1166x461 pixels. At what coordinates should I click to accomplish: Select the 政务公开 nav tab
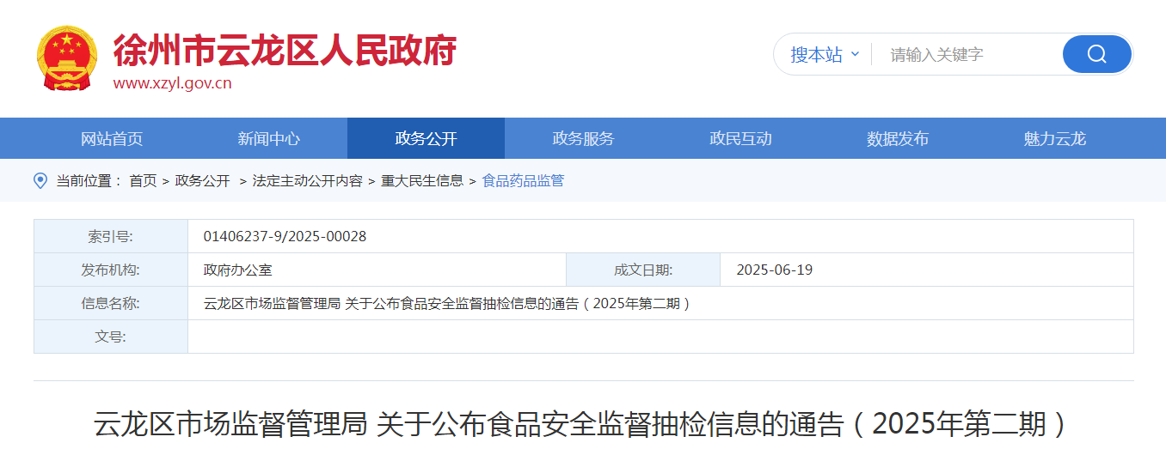pos(426,138)
